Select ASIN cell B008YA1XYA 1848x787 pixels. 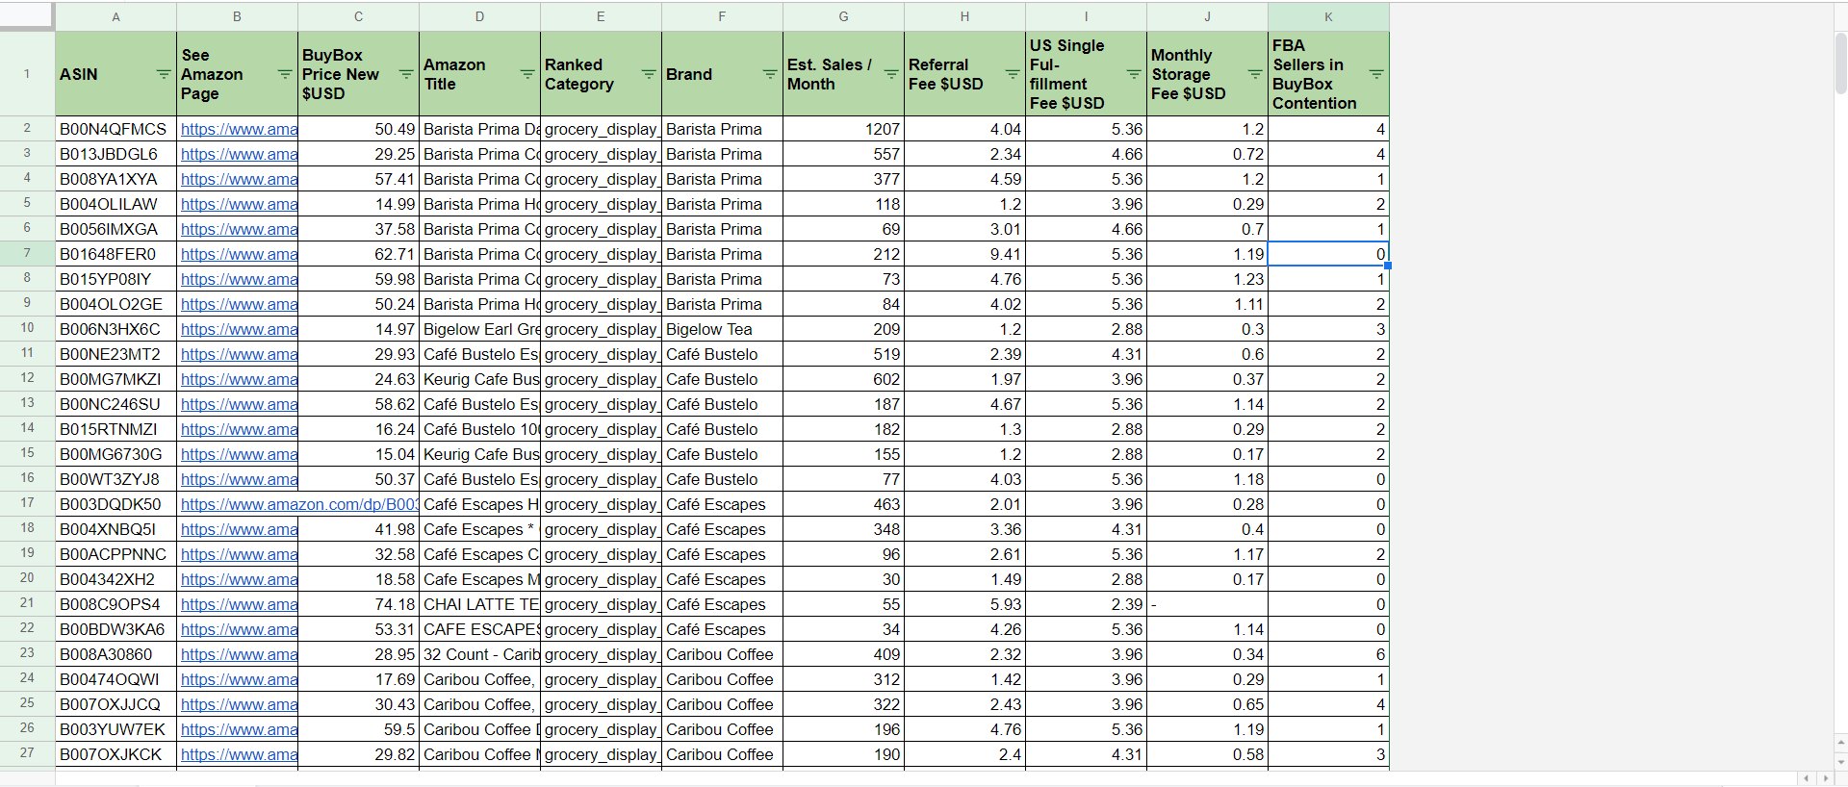pyautogui.click(x=116, y=179)
